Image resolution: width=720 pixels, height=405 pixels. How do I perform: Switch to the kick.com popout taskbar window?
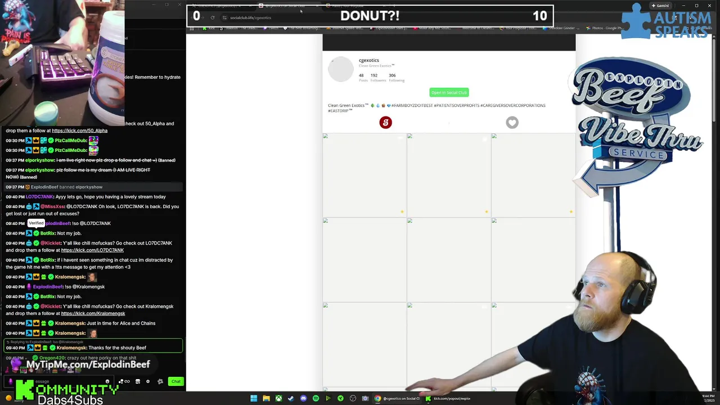coord(448,398)
